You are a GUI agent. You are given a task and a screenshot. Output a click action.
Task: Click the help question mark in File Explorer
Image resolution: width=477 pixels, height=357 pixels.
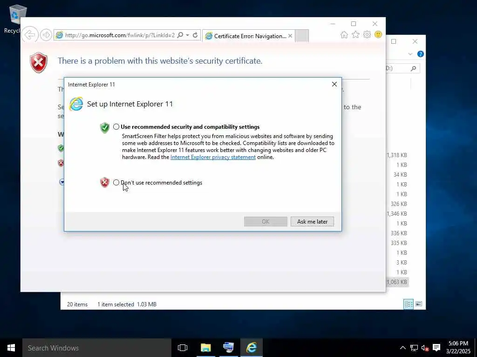click(x=421, y=54)
